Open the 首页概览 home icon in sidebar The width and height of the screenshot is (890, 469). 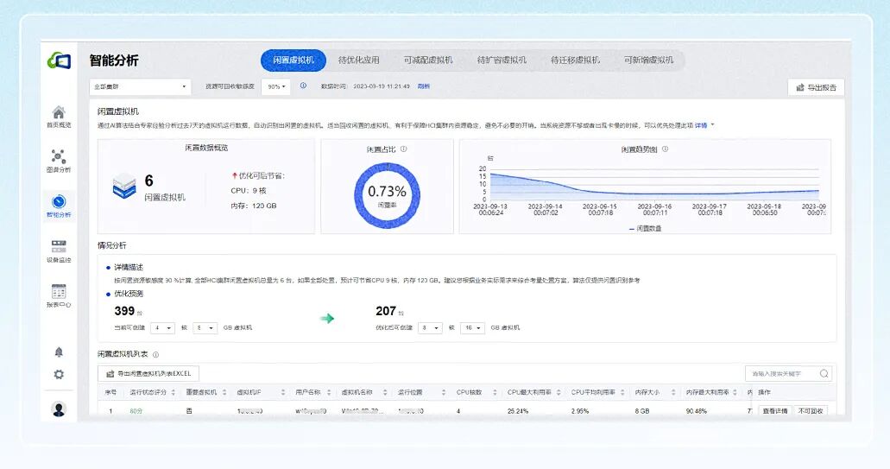click(59, 112)
